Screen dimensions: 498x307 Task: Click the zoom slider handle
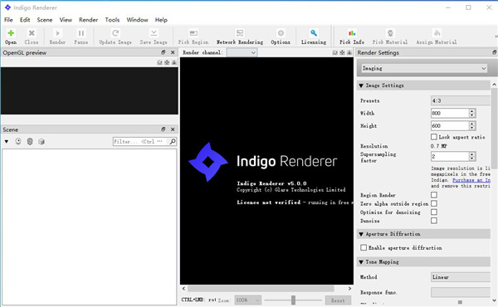click(x=294, y=300)
